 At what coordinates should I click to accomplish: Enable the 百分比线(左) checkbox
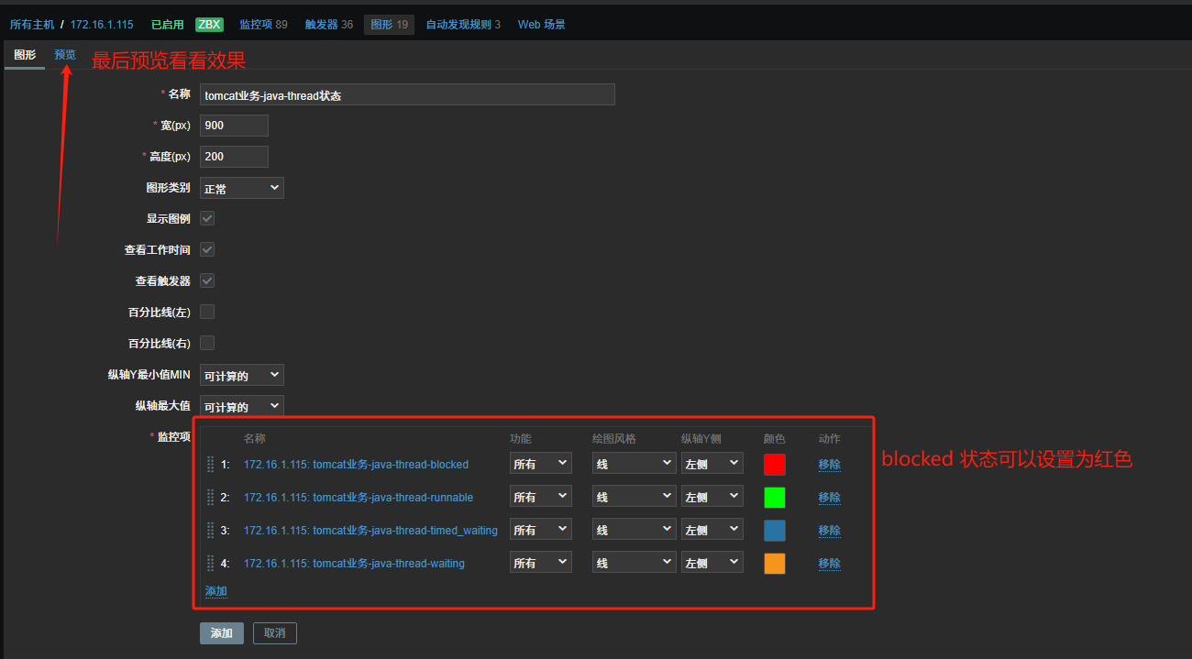coord(207,312)
